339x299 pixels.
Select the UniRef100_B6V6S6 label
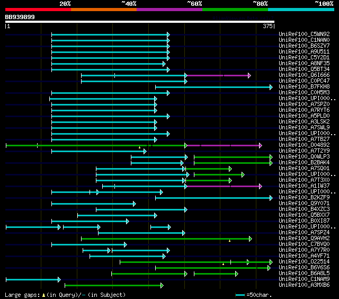coord(304,268)
